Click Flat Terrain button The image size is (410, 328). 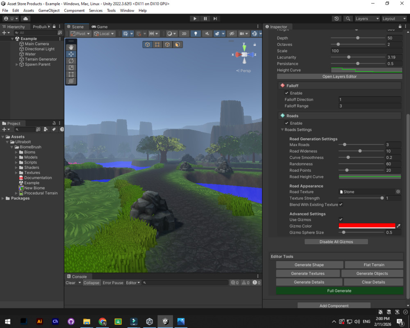tap(374, 265)
